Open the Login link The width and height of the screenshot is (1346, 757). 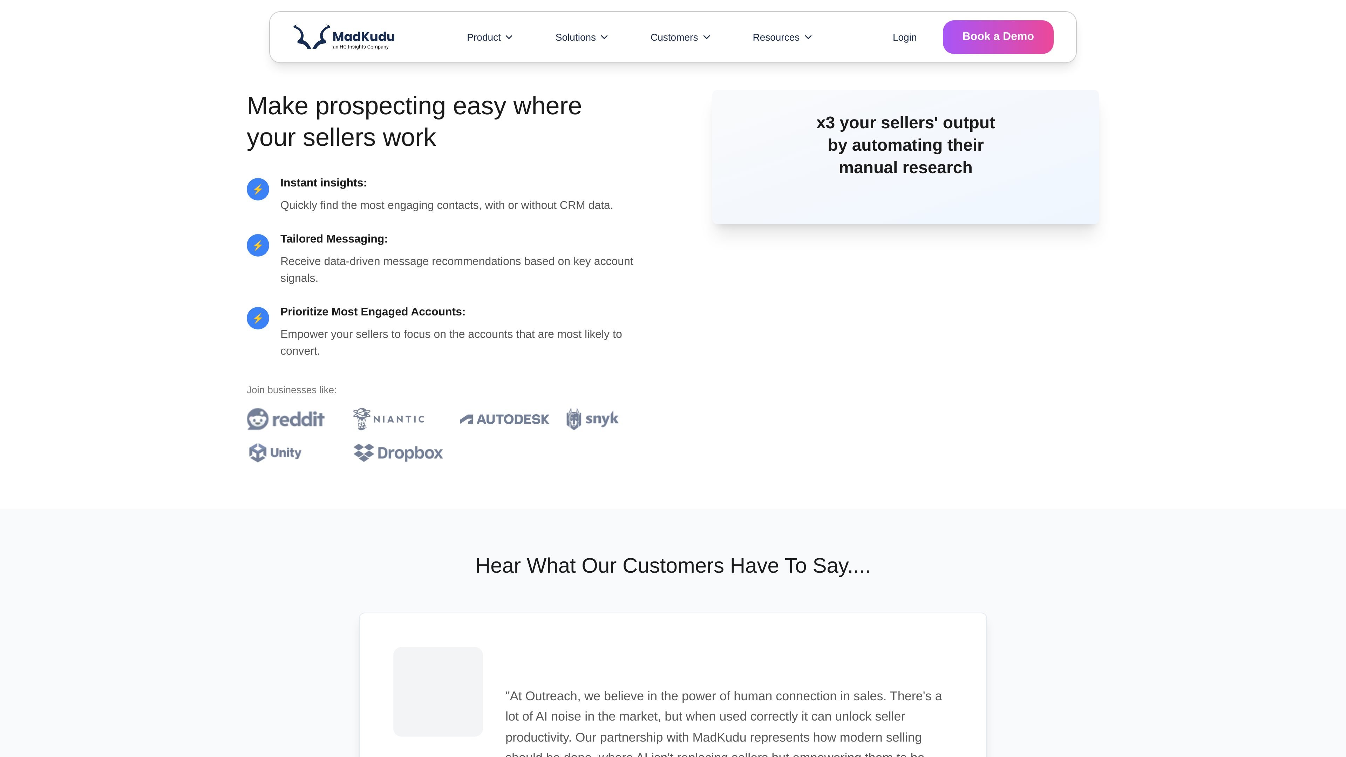[x=904, y=37]
